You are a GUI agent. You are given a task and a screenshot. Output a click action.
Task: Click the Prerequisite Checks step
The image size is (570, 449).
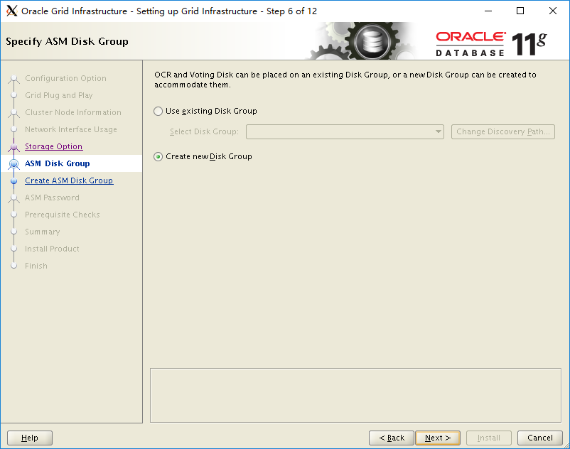point(62,215)
